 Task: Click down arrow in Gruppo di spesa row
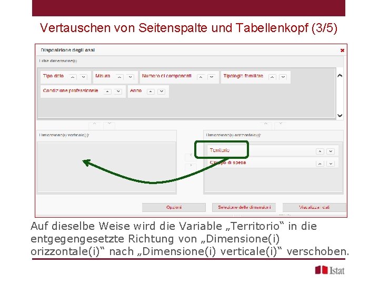tap(331, 164)
